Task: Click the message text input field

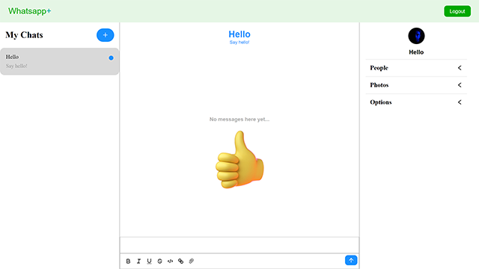Action: 239,245
